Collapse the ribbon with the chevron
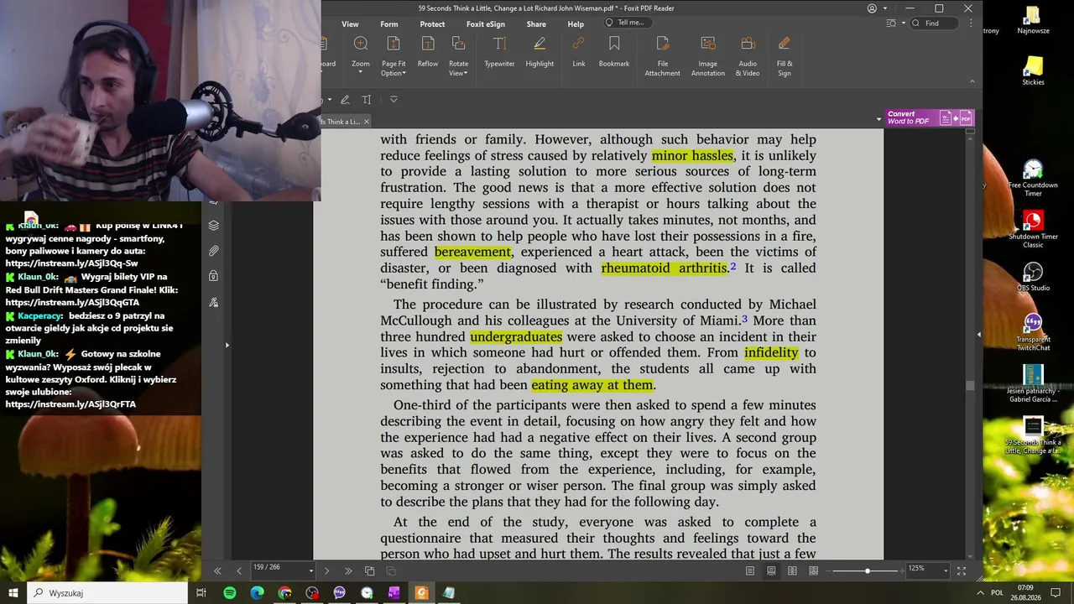Image resolution: width=1074 pixels, height=604 pixels. (972, 81)
